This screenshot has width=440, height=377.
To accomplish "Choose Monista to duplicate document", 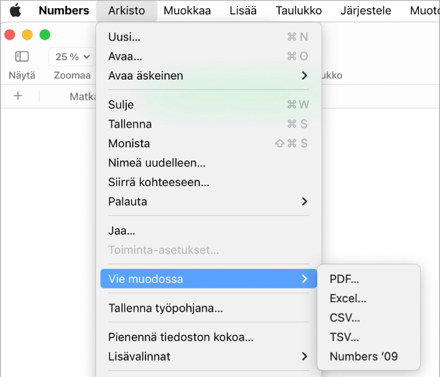I will click(209, 143).
